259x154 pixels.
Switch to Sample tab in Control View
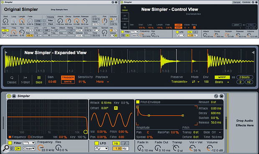click(x=237, y=2)
